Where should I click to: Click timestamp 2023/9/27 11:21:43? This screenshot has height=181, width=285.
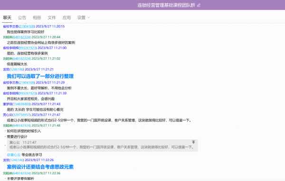pyautogui.click(x=46, y=104)
